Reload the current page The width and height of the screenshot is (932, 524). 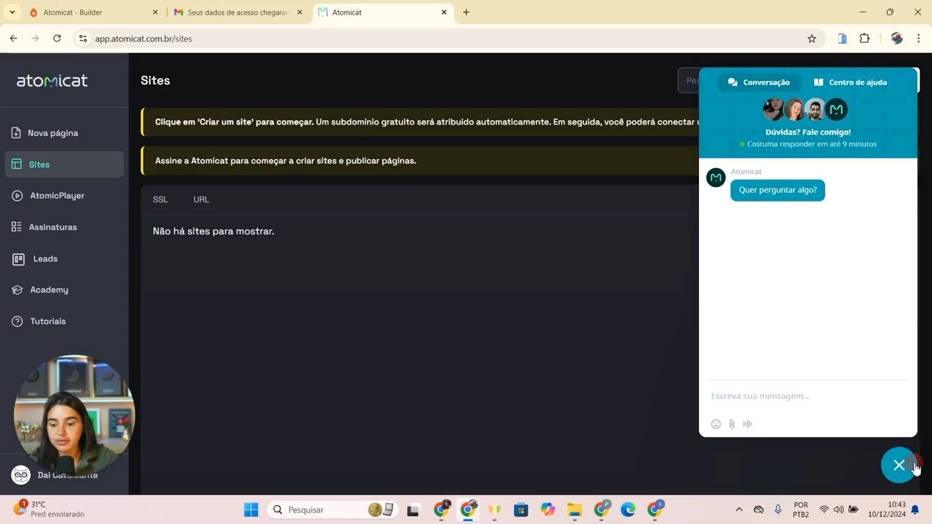tap(57, 39)
